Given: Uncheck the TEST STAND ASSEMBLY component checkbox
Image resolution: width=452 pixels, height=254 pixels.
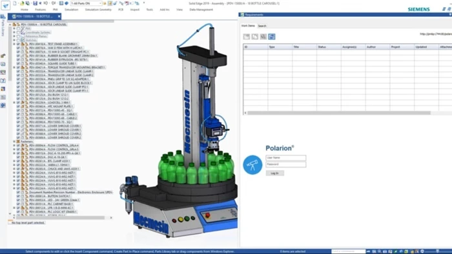Looking at the screenshot, I should [x=19, y=44].
